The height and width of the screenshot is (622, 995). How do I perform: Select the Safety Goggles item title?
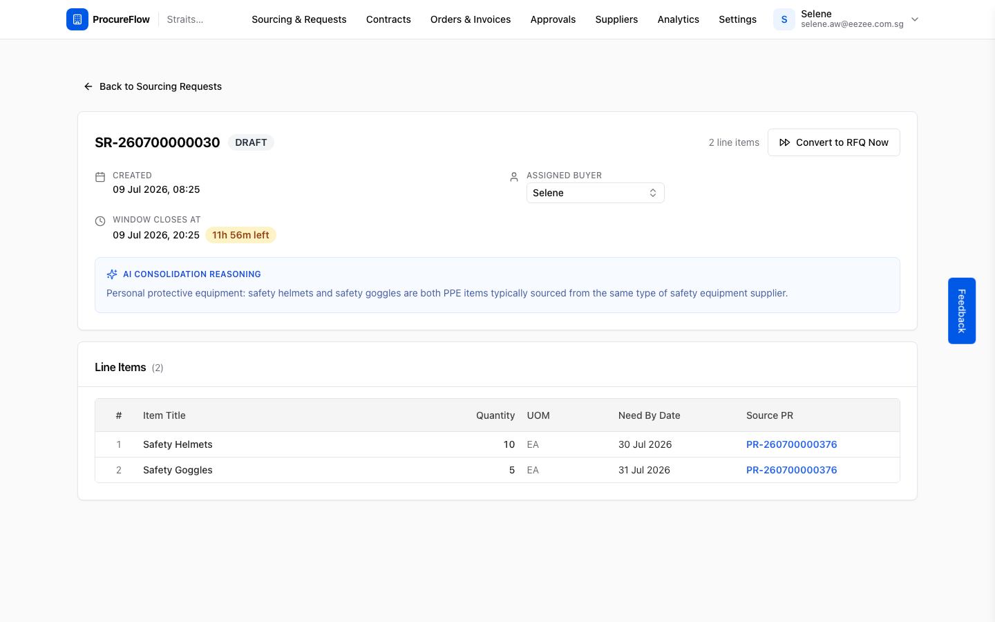[178, 470]
